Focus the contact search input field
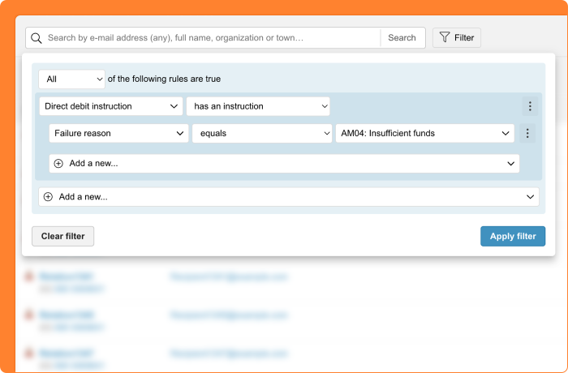This screenshot has width=568, height=373. (213, 37)
